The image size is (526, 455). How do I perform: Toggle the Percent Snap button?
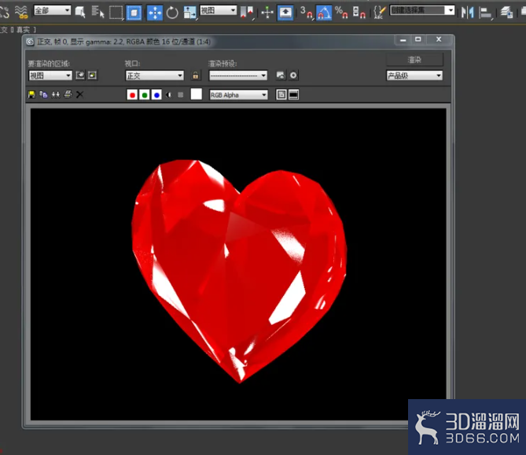pyautogui.click(x=341, y=13)
